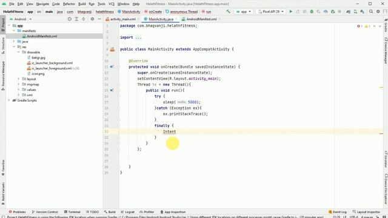Open the Problems tool window
388x218 pixels.
pos(17,212)
